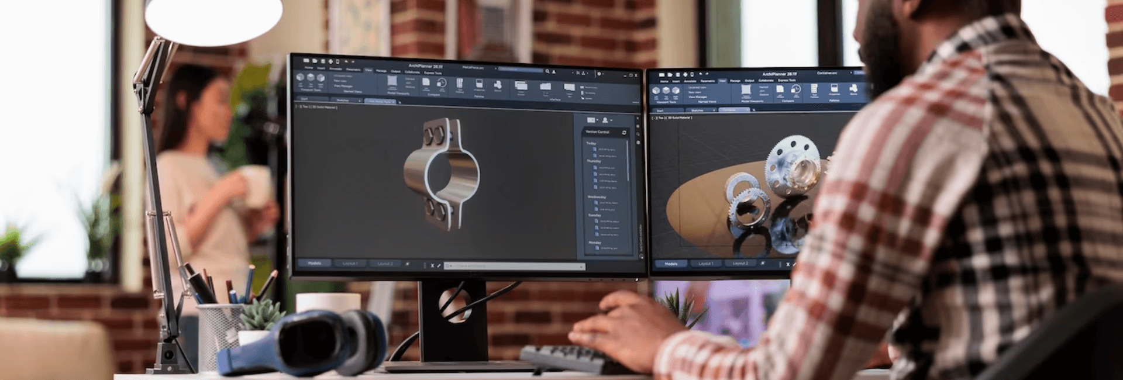Click the first file under Today

pyautogui.click(x=605, y=150)
